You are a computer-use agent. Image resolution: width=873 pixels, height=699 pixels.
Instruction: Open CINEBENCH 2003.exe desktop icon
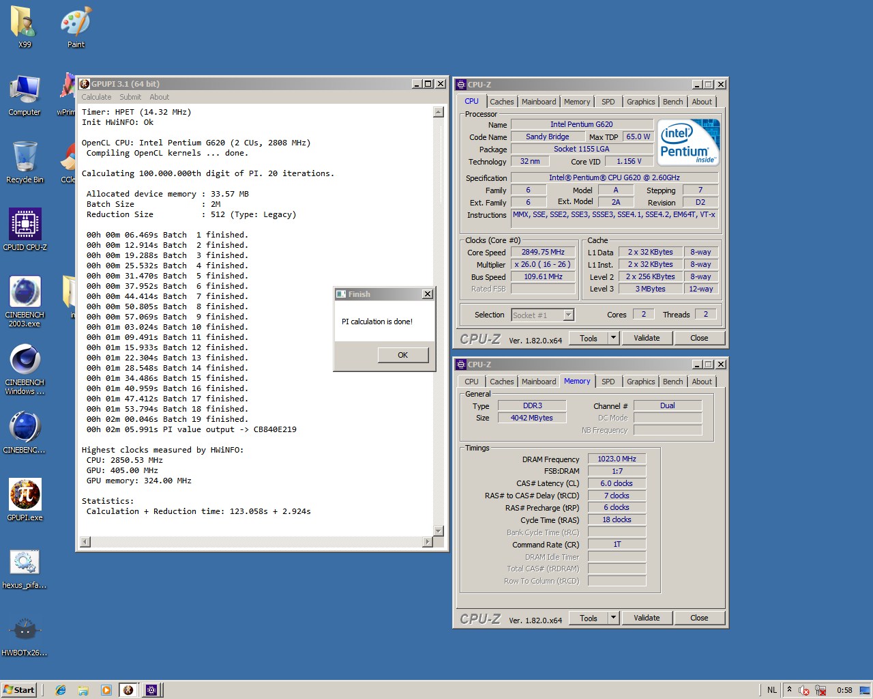pos(25,302)
